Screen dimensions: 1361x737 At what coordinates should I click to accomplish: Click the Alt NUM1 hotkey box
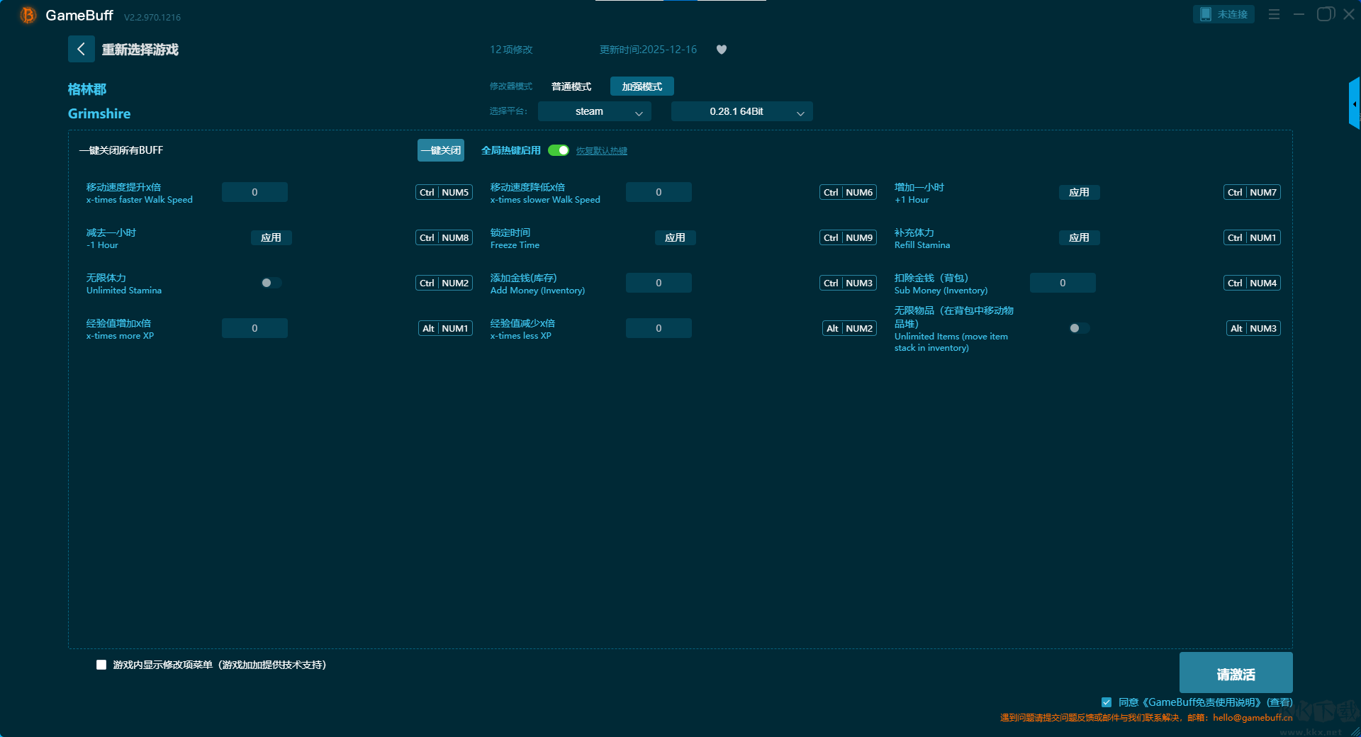click(x=445, y=328)
